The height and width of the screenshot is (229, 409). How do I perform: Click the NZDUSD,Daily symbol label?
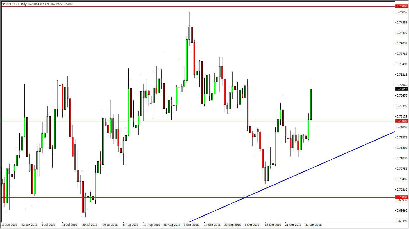tap(16, 4)
